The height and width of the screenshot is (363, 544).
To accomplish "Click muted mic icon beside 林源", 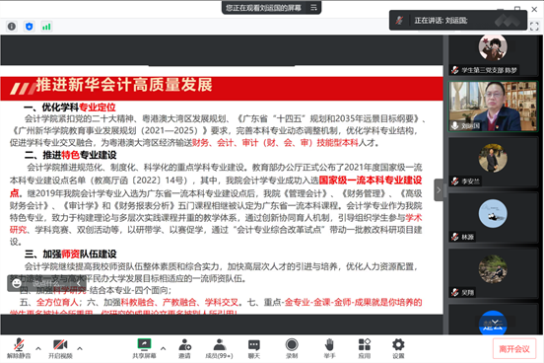I will [x=455, y=237].
